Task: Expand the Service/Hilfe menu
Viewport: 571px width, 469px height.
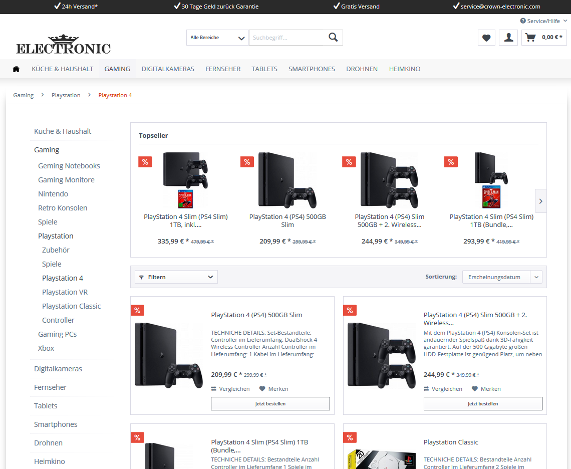Action: pos(543,21)
